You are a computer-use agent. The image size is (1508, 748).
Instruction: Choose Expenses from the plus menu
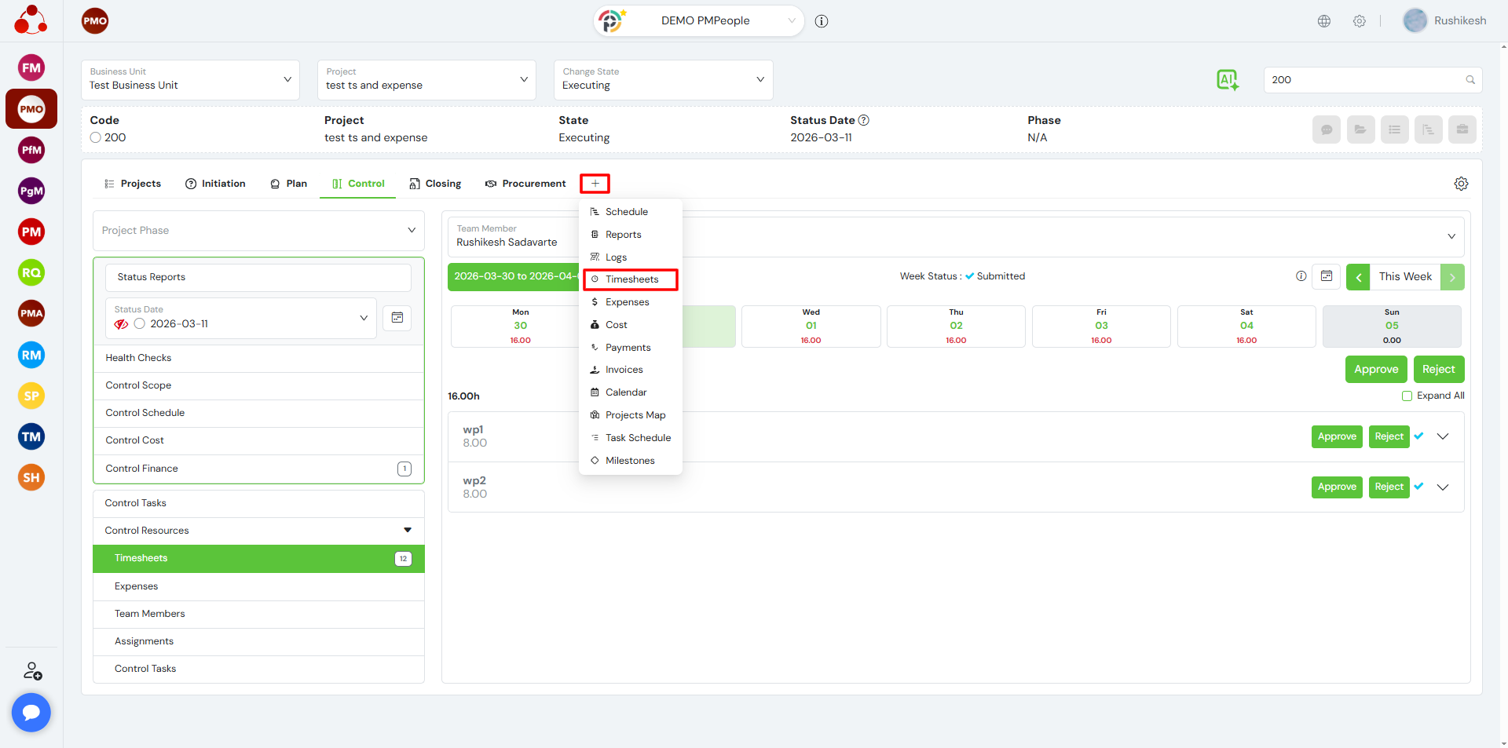pyautogui.click(x=627, y=302)
